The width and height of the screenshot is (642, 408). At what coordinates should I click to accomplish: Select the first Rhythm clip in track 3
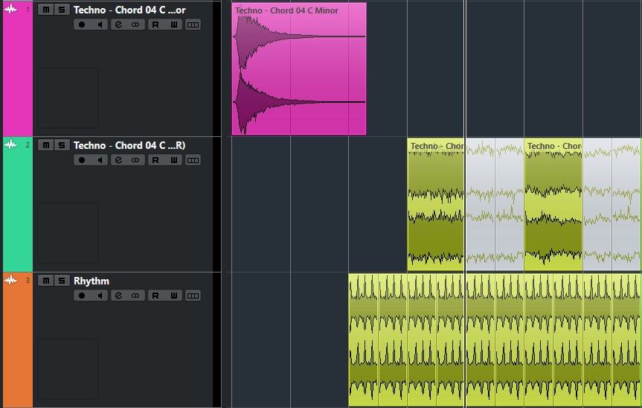coord(363,340)
